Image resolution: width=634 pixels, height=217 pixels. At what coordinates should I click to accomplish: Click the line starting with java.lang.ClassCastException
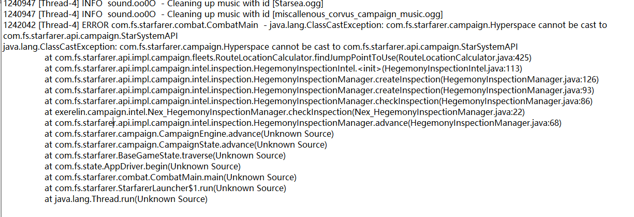260,47
